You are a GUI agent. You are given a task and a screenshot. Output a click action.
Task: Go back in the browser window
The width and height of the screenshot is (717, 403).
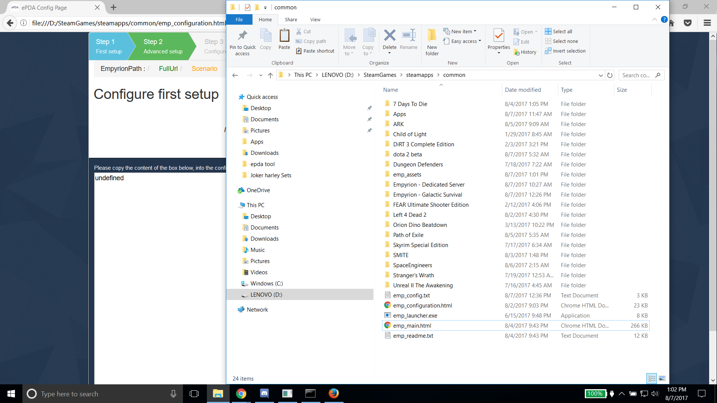click(10, 23)
